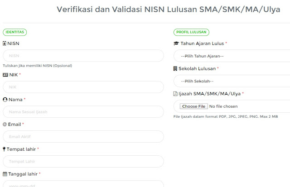
Task: Click the Sekolah Lulusan building icon
Action: tap(176, 68)
